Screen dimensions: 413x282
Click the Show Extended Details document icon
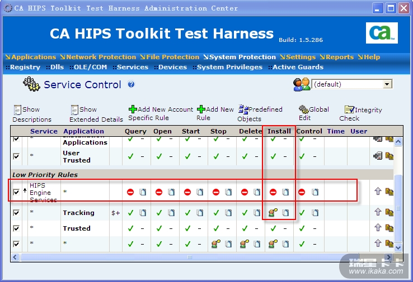(x=74, y=109)
